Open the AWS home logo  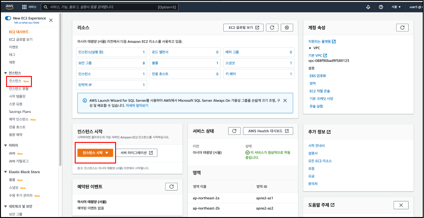click(9, 7)
